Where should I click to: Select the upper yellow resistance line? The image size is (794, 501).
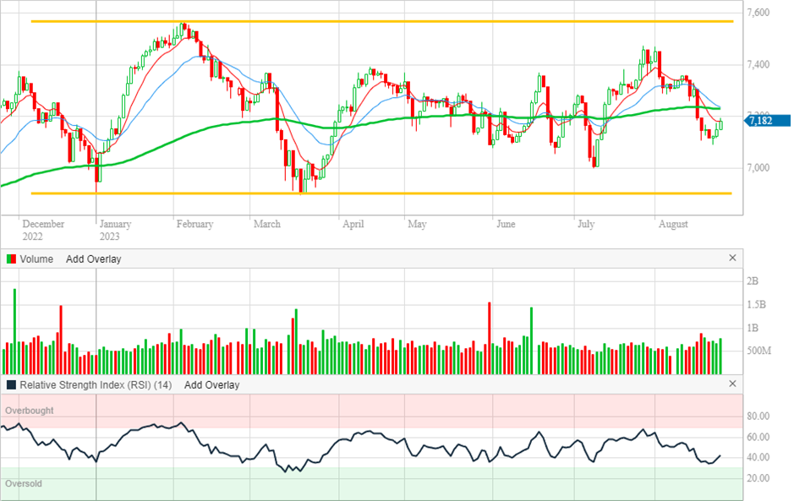click(381, 21)
